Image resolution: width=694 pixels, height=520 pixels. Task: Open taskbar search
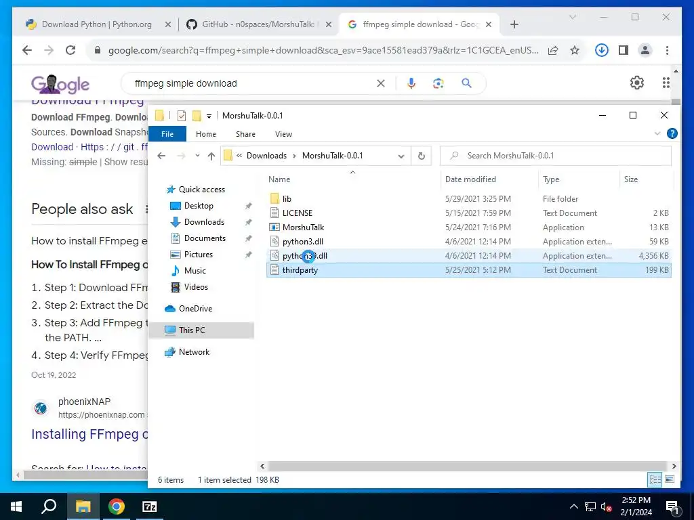tap(49, 506)
